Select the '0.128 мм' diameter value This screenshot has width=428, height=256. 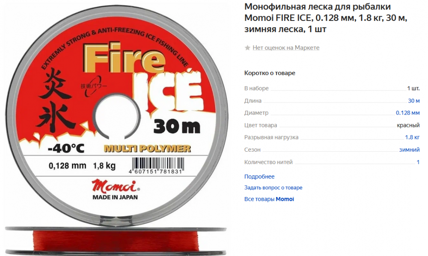tap(408, 112)
